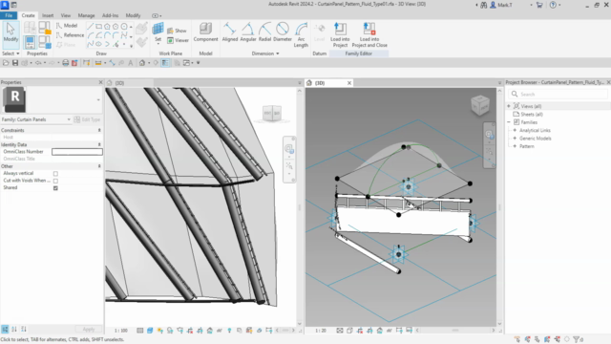The width and height of the screenshot is (611, 344).
Task: Expand the Pattern node
Action: (x=515, y=146)
